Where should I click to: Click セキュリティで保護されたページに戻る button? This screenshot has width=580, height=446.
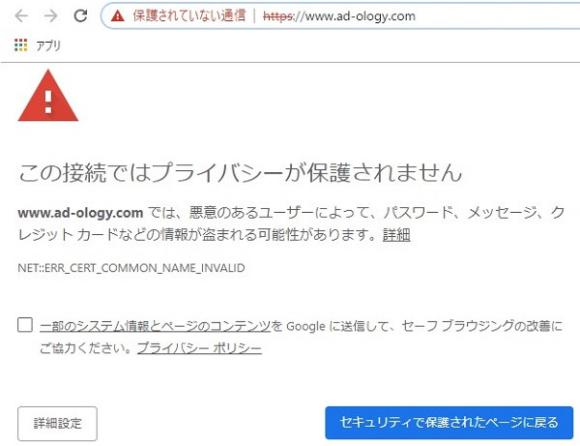(x=449, y=423)
